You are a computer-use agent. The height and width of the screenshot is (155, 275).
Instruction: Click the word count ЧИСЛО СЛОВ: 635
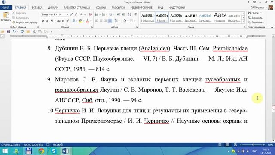(x=33, y=145)
